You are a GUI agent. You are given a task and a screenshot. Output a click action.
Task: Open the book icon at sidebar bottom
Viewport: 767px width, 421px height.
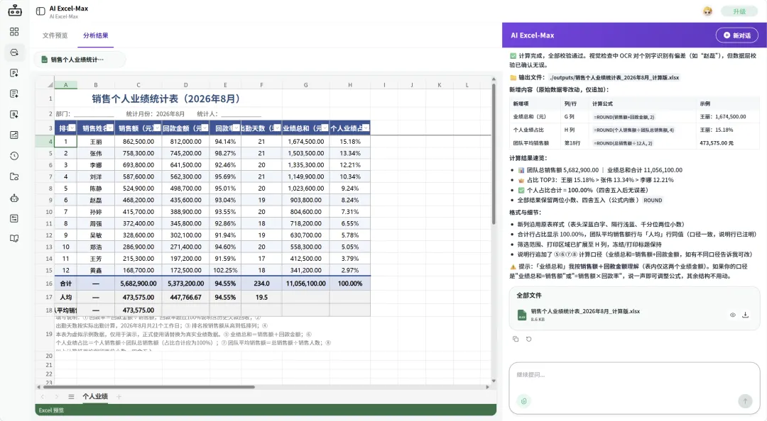point(14,238)
